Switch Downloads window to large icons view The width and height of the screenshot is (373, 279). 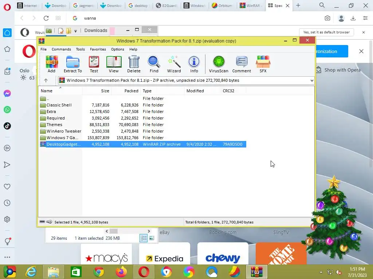152,238
